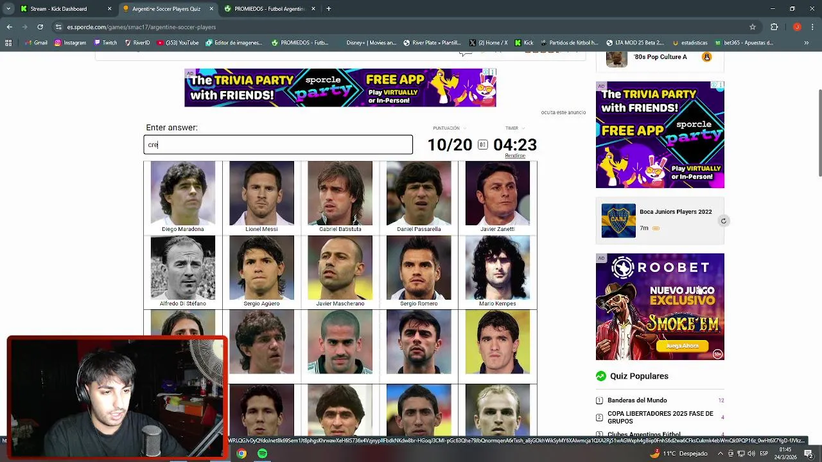Open the RiverID bookmark

(x=137, y=43)
